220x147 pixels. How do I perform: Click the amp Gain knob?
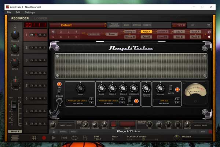click(x=80, y=88)
